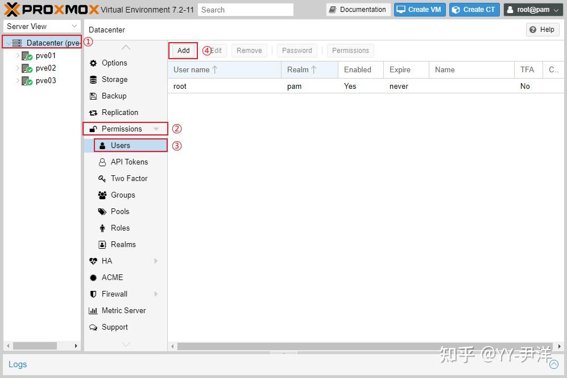This screenshot has width=567, height=378.
Task: Select the Two Factor key icon
Action: (x=101, y=178)
